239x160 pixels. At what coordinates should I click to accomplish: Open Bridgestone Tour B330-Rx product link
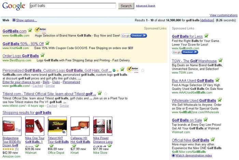pyautogui.click(x=12, y=142)
